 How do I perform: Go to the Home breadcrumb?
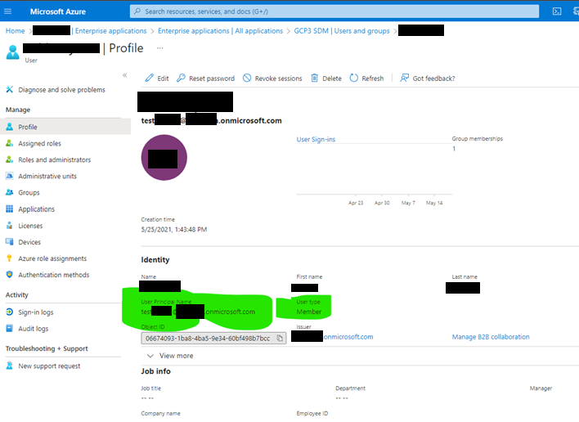[x=16, y=31]
